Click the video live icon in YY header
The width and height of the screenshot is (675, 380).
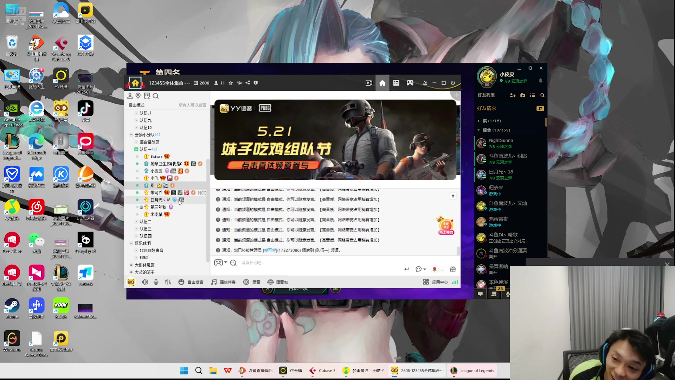[368, 83]
